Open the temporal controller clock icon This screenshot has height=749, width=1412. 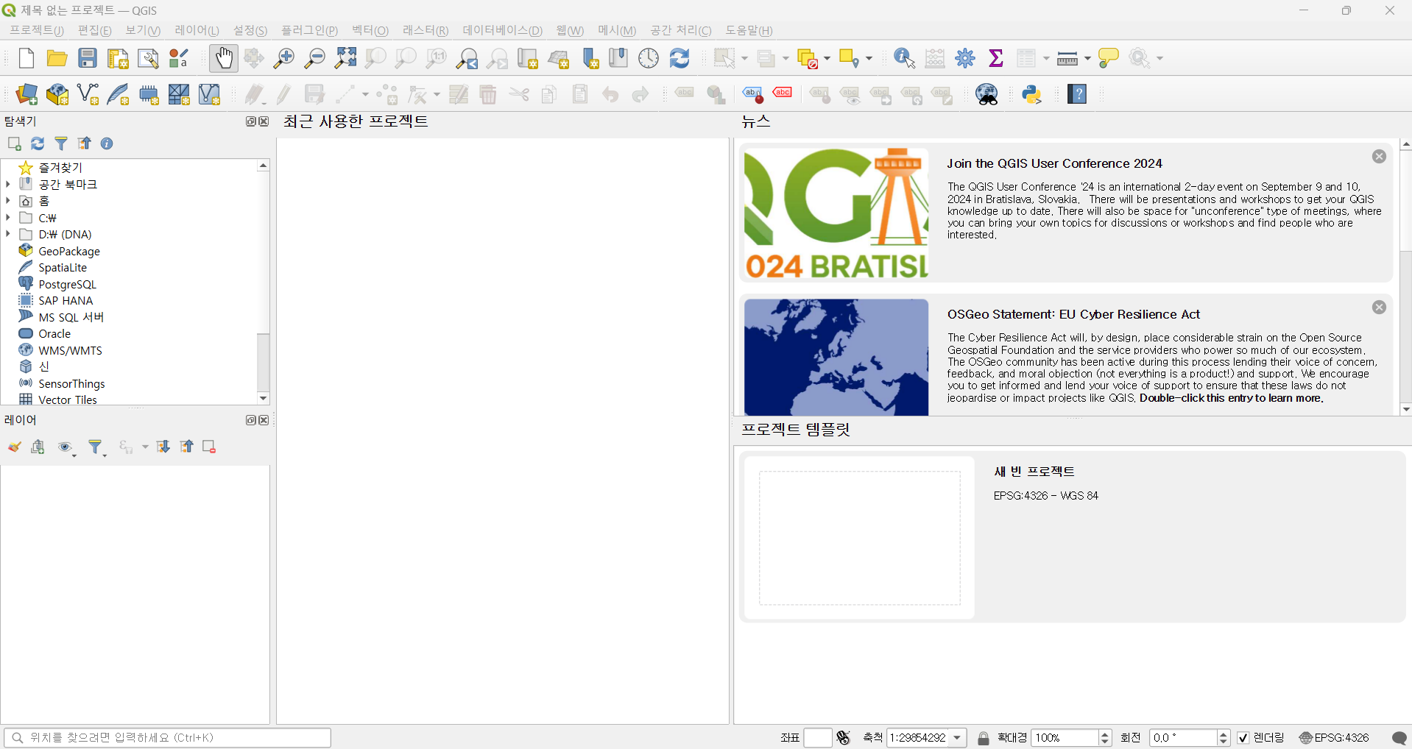pos(649,58)
